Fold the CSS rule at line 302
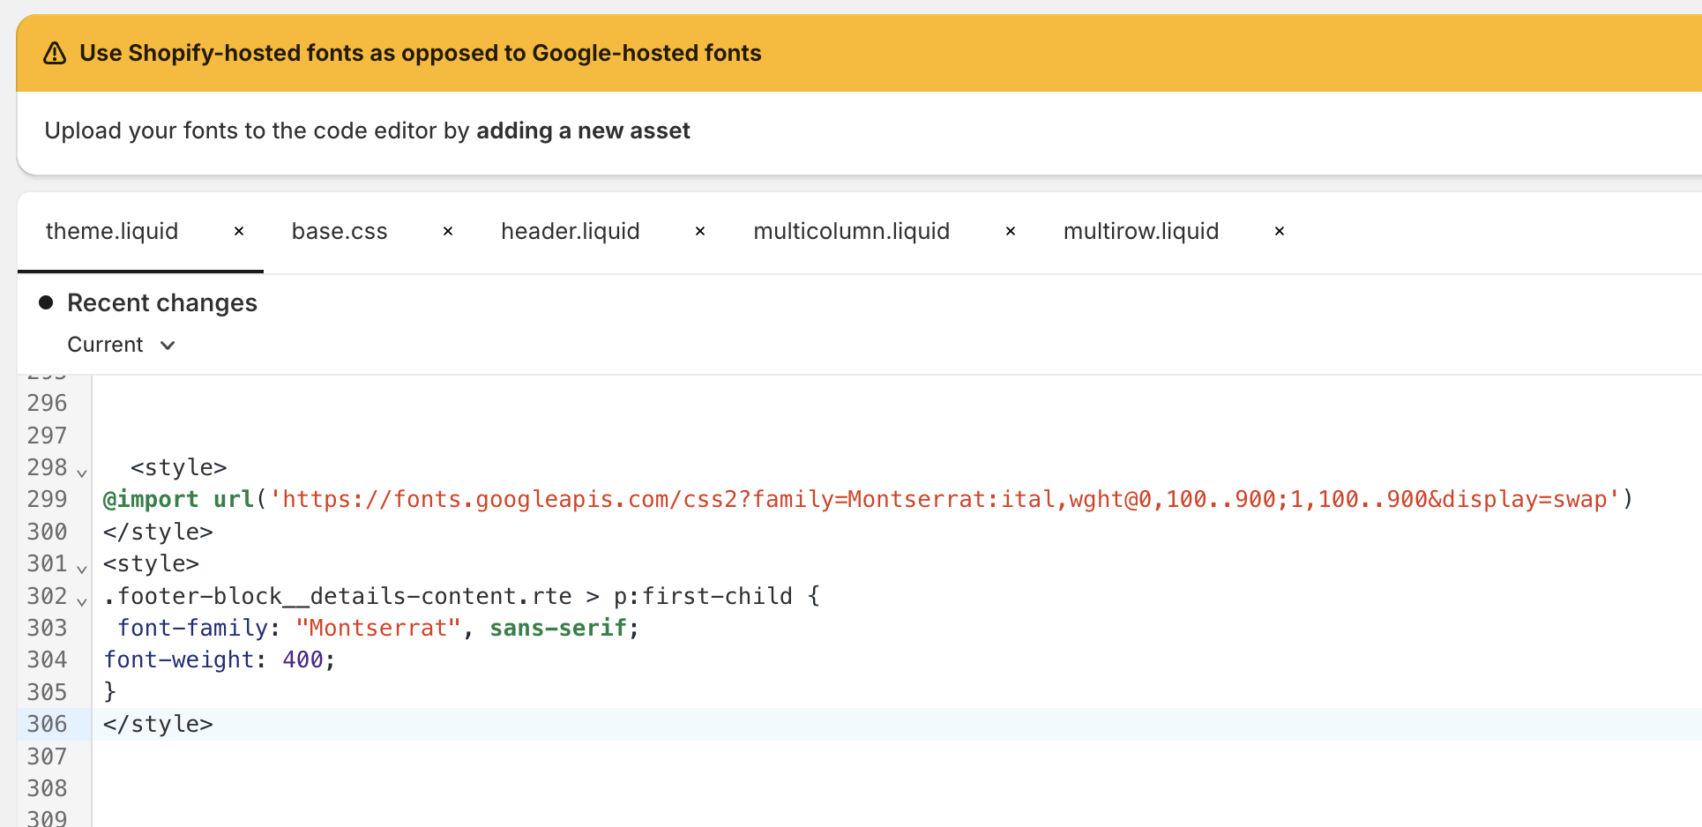 [82, 601]
